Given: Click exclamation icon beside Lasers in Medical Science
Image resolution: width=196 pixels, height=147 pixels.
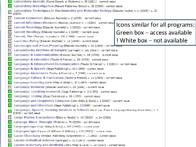Looking at the screenshot, I should (10, 140).
